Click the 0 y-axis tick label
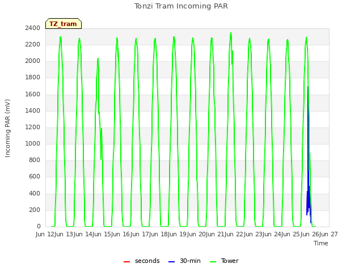 pos(39,227)
